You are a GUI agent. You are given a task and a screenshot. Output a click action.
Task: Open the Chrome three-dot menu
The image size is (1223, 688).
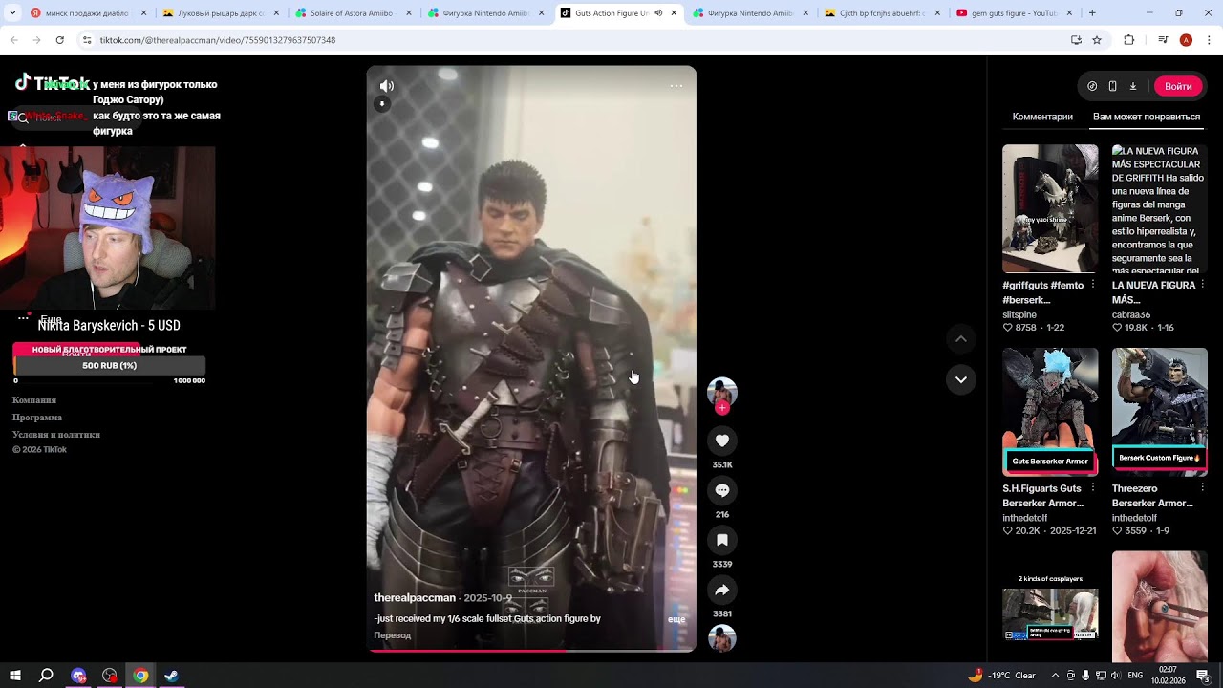pos(1209,40)
